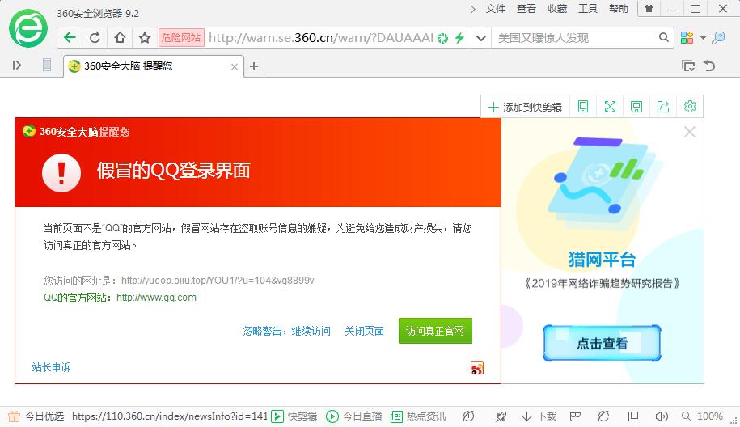Open 今日直播 in status bar
The image size is (740, 427).
tap(354, 416)
